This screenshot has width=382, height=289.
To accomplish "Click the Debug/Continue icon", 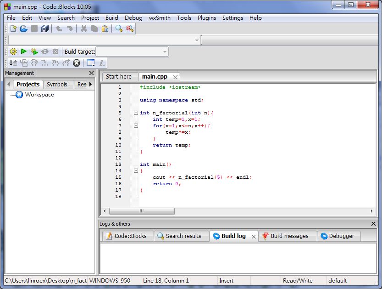I will click(x=13, y=63).
